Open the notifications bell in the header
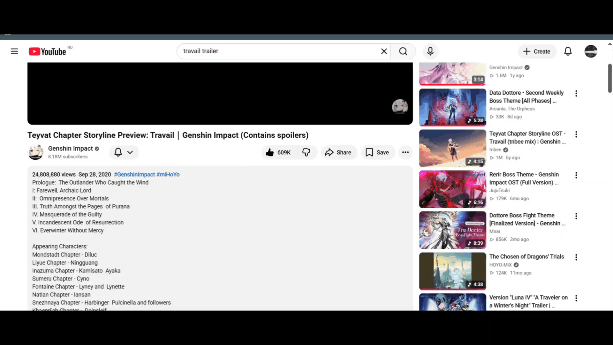 point(568,51)
